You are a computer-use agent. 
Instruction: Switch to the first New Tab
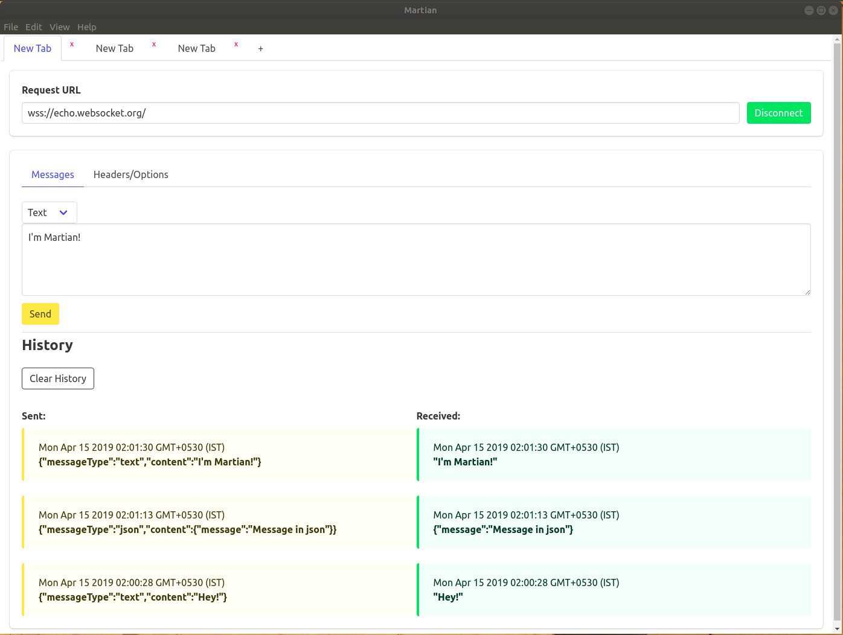click(33, 48)
